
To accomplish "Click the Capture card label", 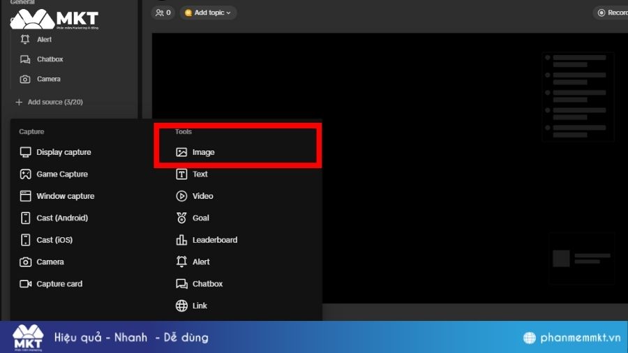I will [x=59, y=284].
